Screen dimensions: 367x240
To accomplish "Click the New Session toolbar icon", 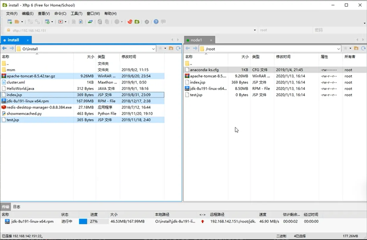I will click(x=10, y=22).
